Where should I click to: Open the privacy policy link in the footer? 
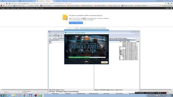tap(93, 28)
